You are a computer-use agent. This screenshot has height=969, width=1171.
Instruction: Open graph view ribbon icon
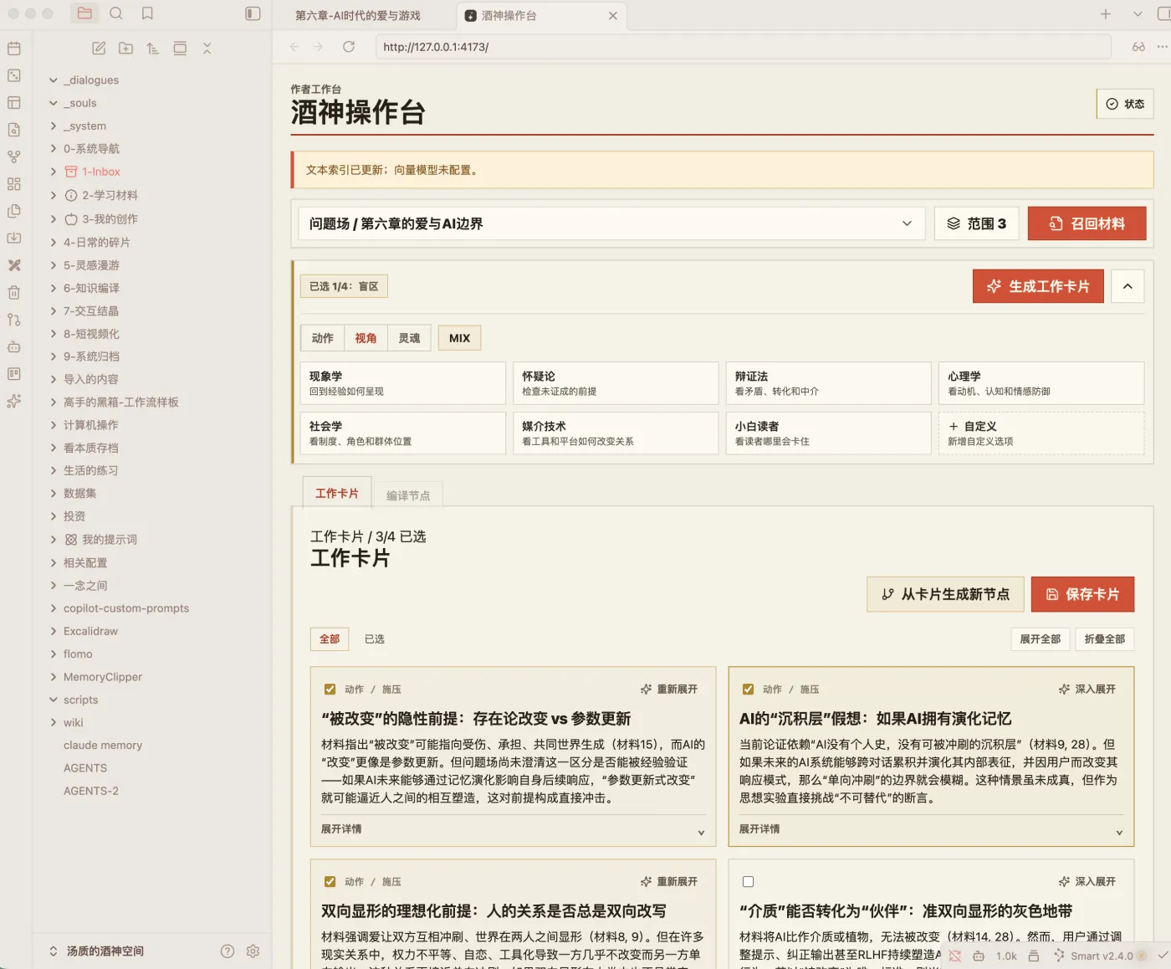click(13, 156)
